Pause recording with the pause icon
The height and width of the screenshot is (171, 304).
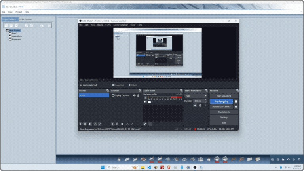(236, 101)
